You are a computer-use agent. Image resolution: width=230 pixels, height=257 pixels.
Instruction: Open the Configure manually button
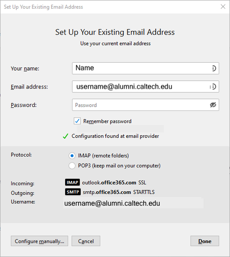coord(40,241)
